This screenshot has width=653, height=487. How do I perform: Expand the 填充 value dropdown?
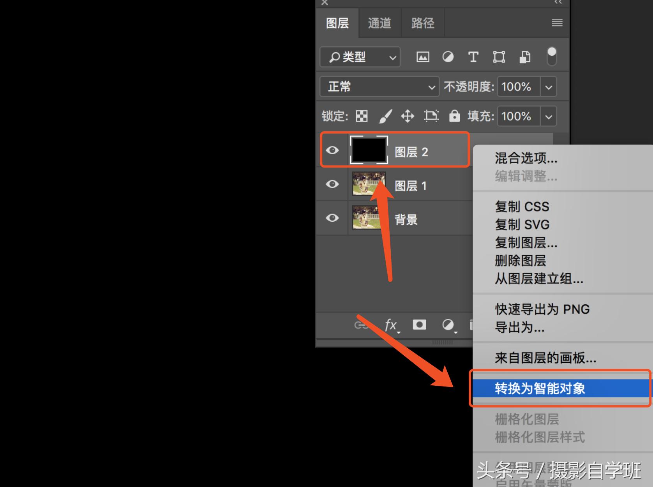coord(549,116)
